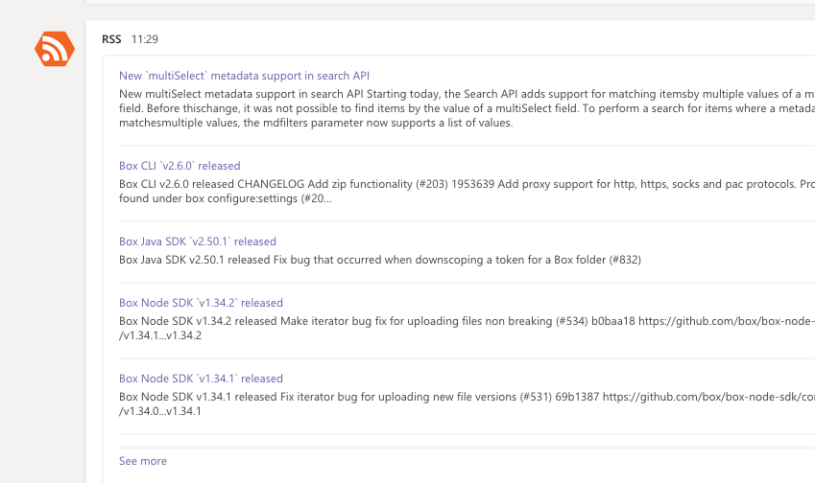
Task: Open the Box Java SDK v2.50.1 released link
Action: pyautogui.click(x=198, y=241)
